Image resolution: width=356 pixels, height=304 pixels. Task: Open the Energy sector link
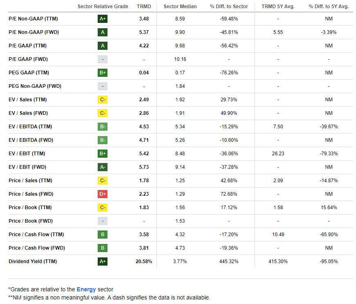86,289
